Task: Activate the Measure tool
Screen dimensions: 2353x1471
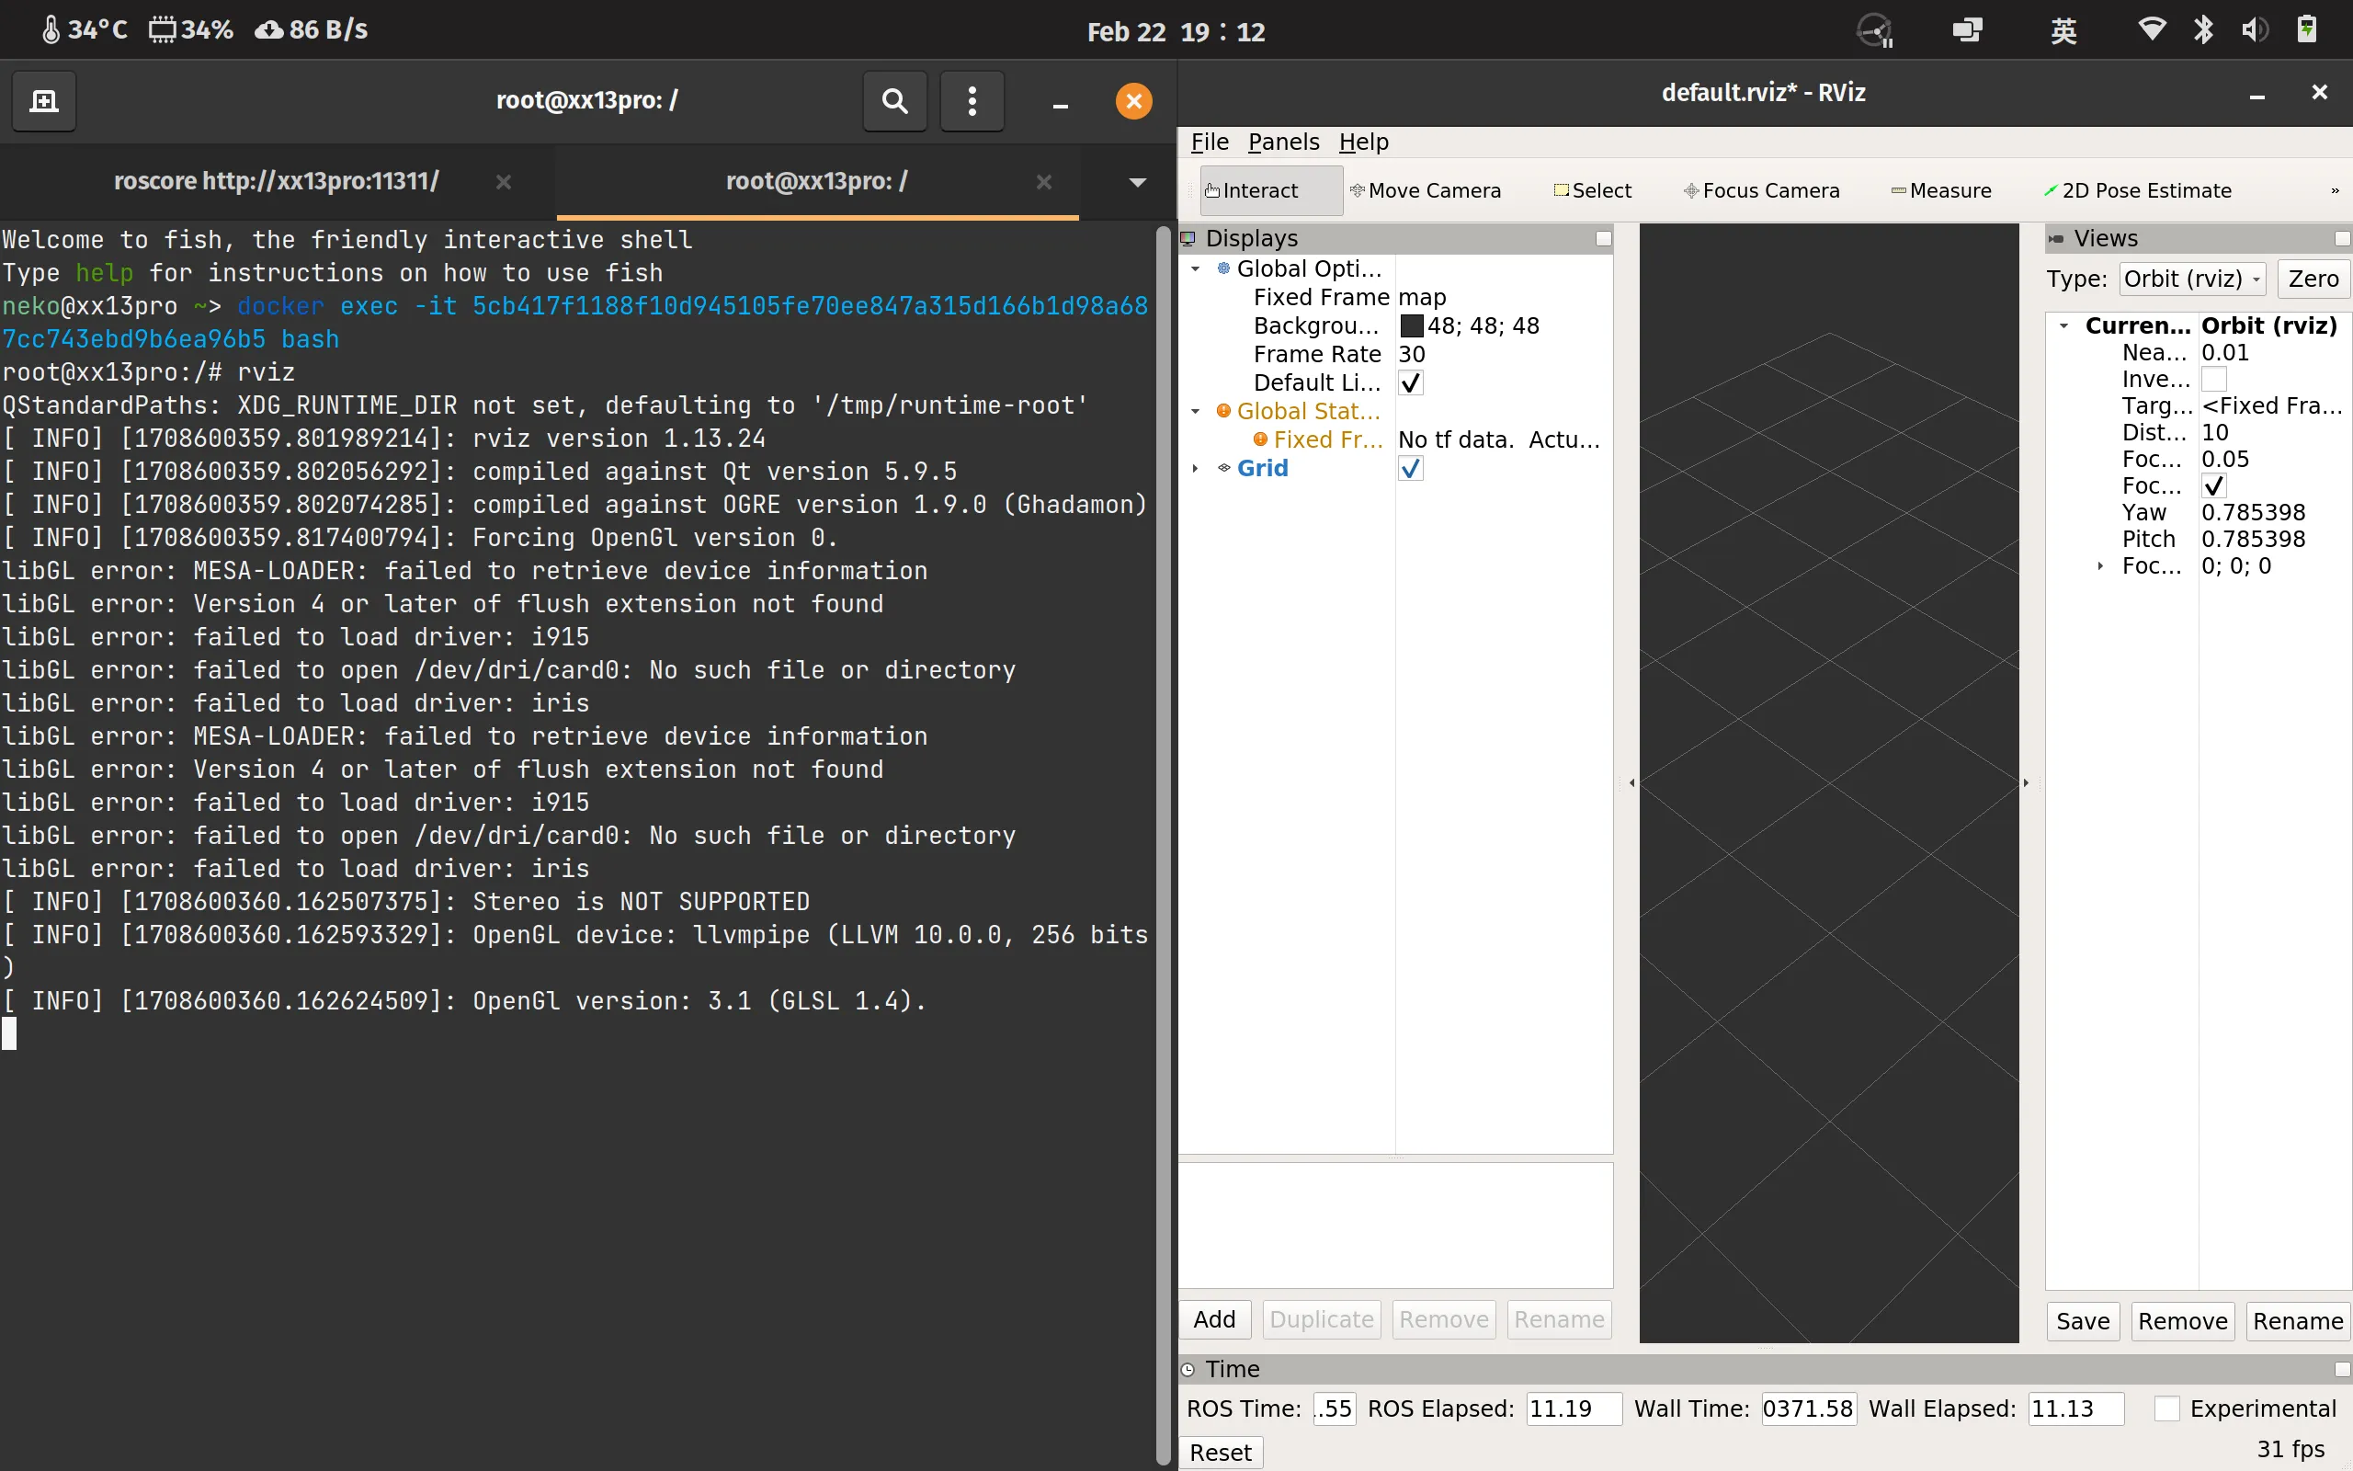Action: (1944, 190)
